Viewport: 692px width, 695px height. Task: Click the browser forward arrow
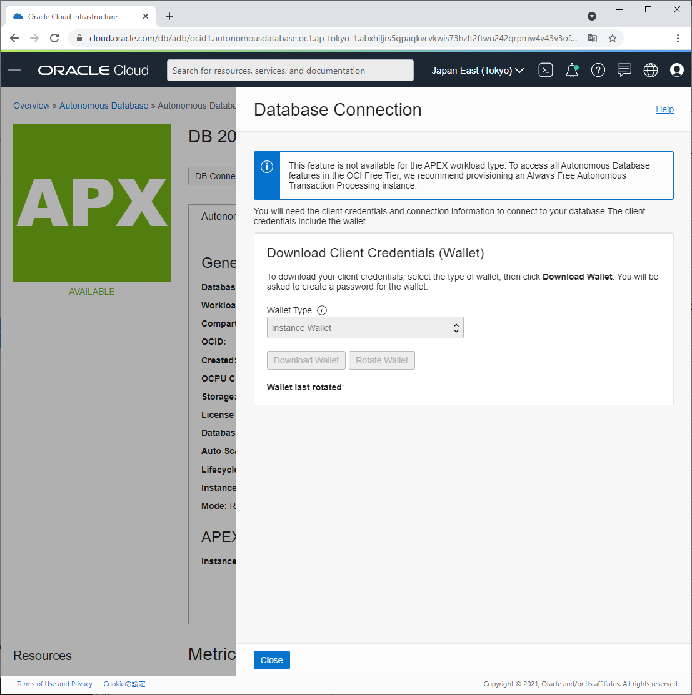pyautogui.click(x=34, y=38)
